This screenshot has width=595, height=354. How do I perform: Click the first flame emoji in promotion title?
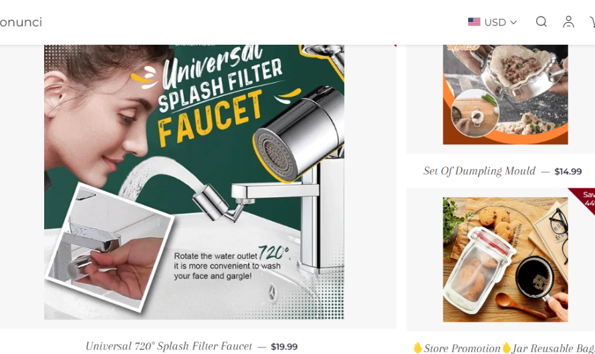(x=418, y=347)
